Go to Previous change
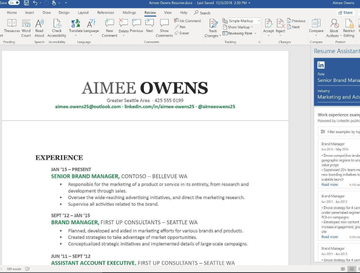 (x=296, y=20)
